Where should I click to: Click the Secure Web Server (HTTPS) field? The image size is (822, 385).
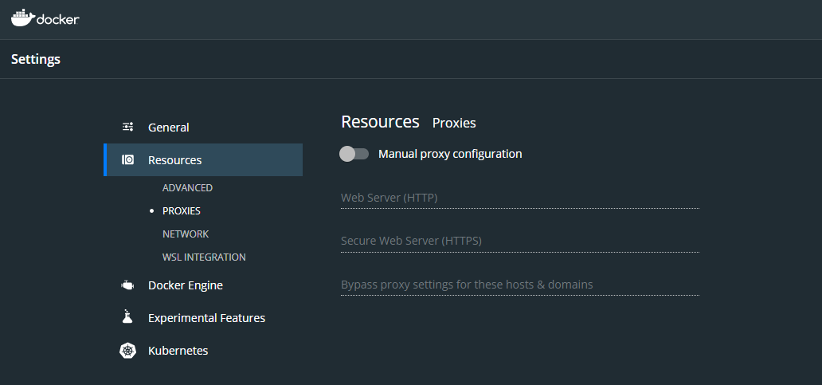pyautogui.click(x=520, y=242)
